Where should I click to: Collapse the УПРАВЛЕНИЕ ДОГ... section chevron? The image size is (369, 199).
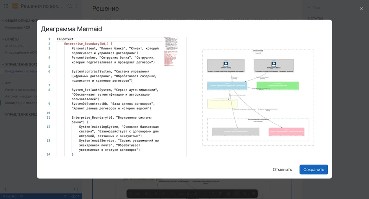click(x=3, y=64)
